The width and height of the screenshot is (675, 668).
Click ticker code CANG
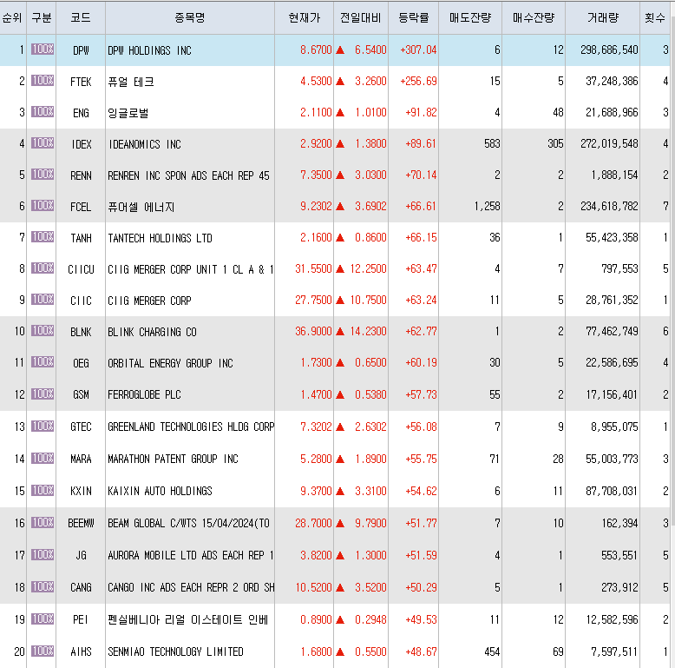pos(81,587)
